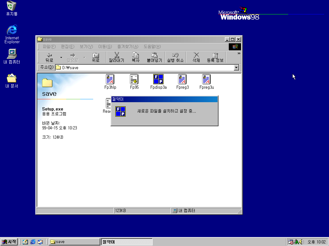This screenshot has width=329, height=246.
Task: Expand the toolbar overflow chevron
Action: tap(239, 53)
